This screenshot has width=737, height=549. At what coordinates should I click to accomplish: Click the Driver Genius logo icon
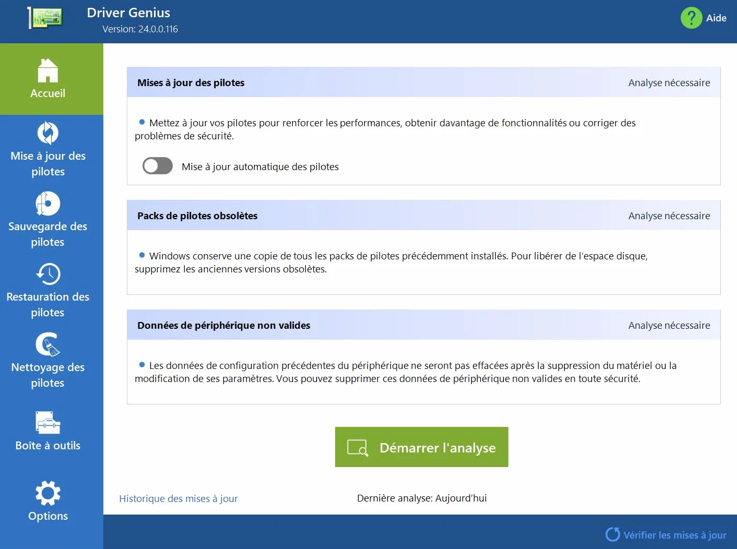click(45, 18)
